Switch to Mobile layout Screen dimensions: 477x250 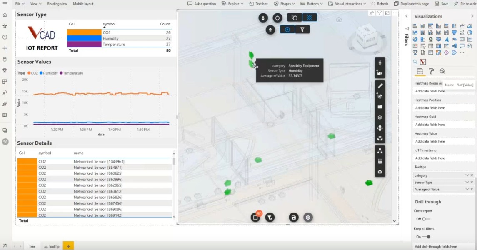[83, 4]
